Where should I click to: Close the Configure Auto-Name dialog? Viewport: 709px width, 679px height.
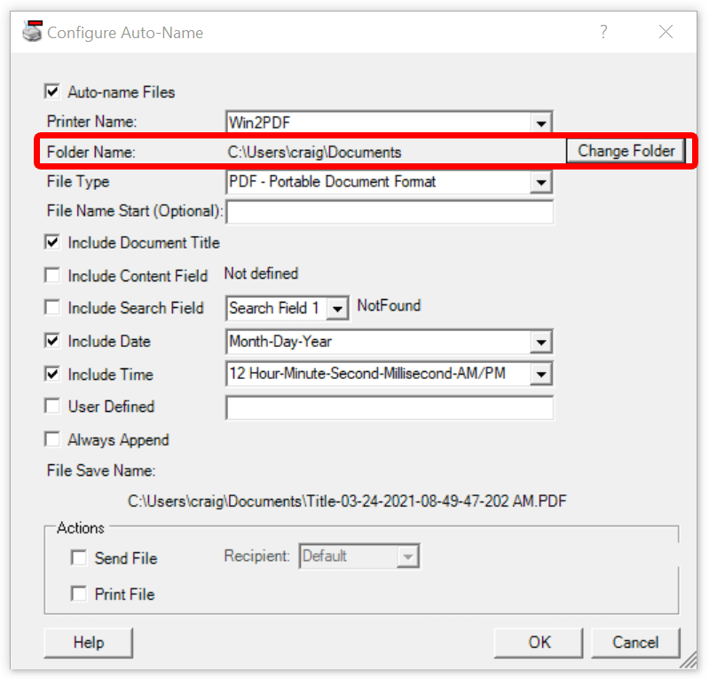(666, 32)
